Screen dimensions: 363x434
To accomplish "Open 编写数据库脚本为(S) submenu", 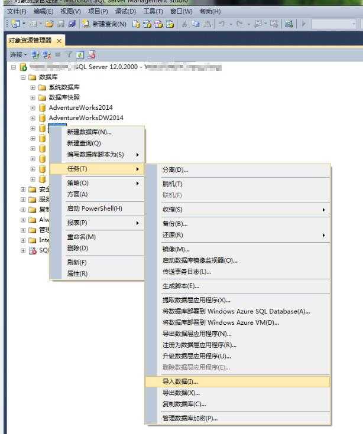I will 97,155.
